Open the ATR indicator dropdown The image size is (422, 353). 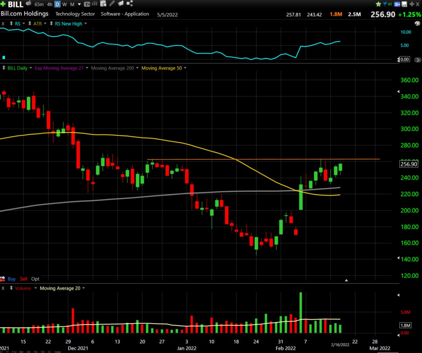pyautogui.click(x=45, y=23)
